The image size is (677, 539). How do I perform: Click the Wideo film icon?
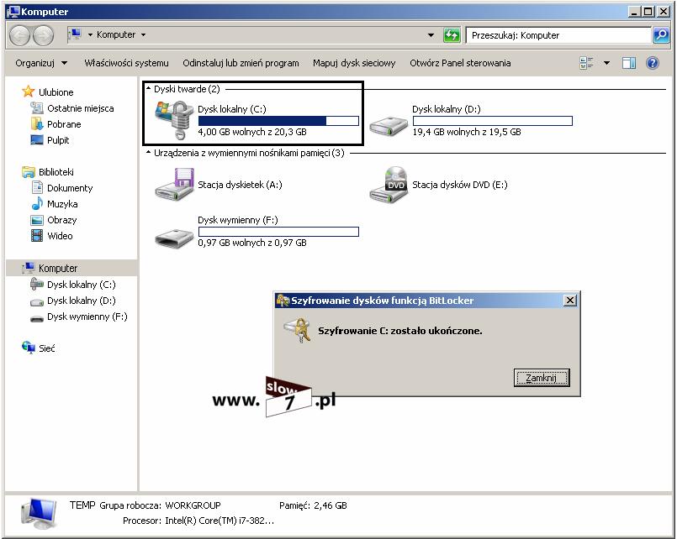pos(37,236)
